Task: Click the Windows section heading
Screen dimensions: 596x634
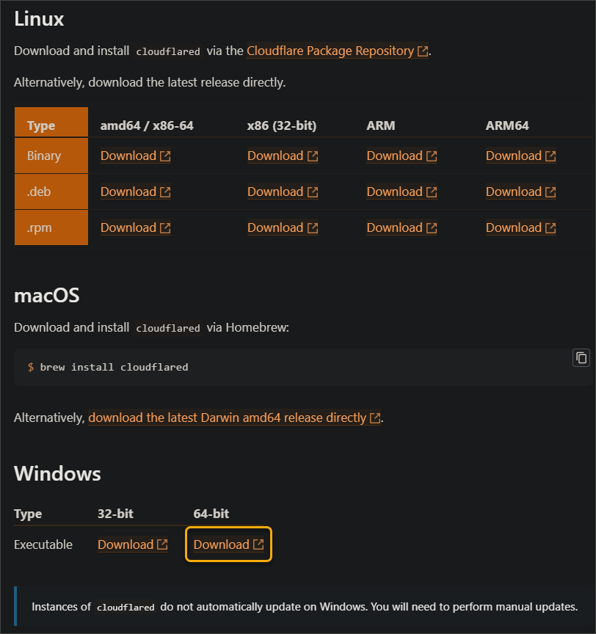Action: tap(57, 473)
